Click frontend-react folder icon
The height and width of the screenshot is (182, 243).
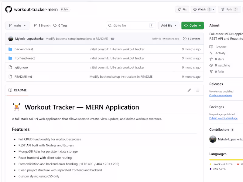pyautogui.click(x=10, y=58)
